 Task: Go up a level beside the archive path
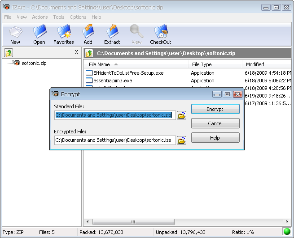tap(89, 53)
